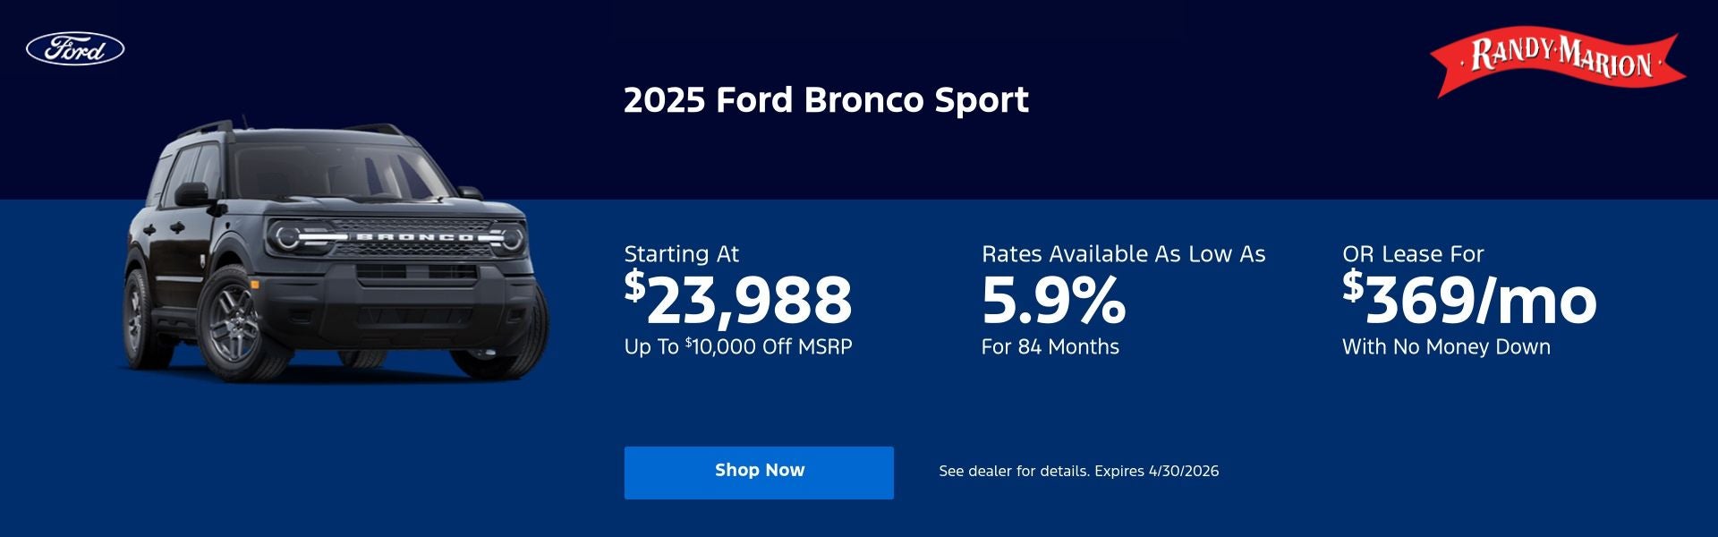1718x537 pixels.
Task: Click the Starting At label
Action: (x=683, y=254)
